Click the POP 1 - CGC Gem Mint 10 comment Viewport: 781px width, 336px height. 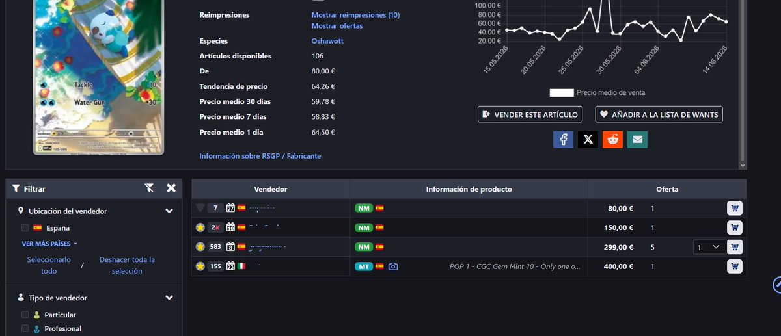(515, 266)
